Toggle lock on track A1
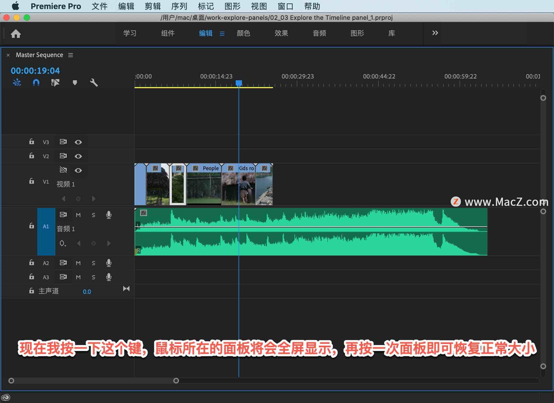Viewport: 554px width, 403px height. pyautogui.click(x=31, y=225)
